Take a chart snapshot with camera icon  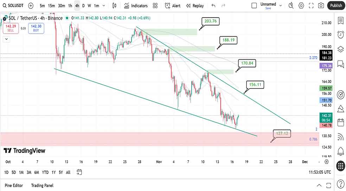pos(321,6)
